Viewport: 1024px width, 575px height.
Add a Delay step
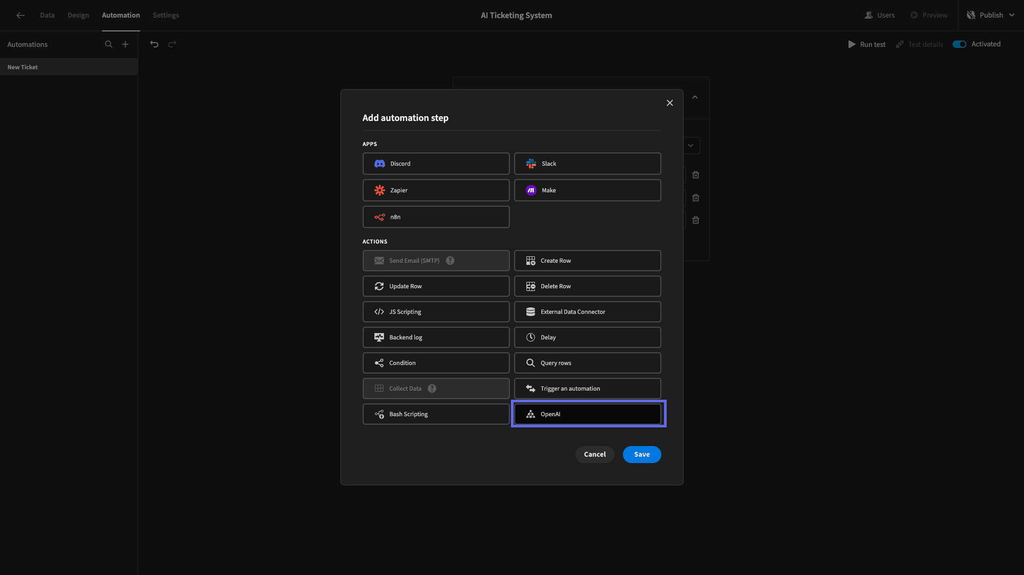point(587,337)
